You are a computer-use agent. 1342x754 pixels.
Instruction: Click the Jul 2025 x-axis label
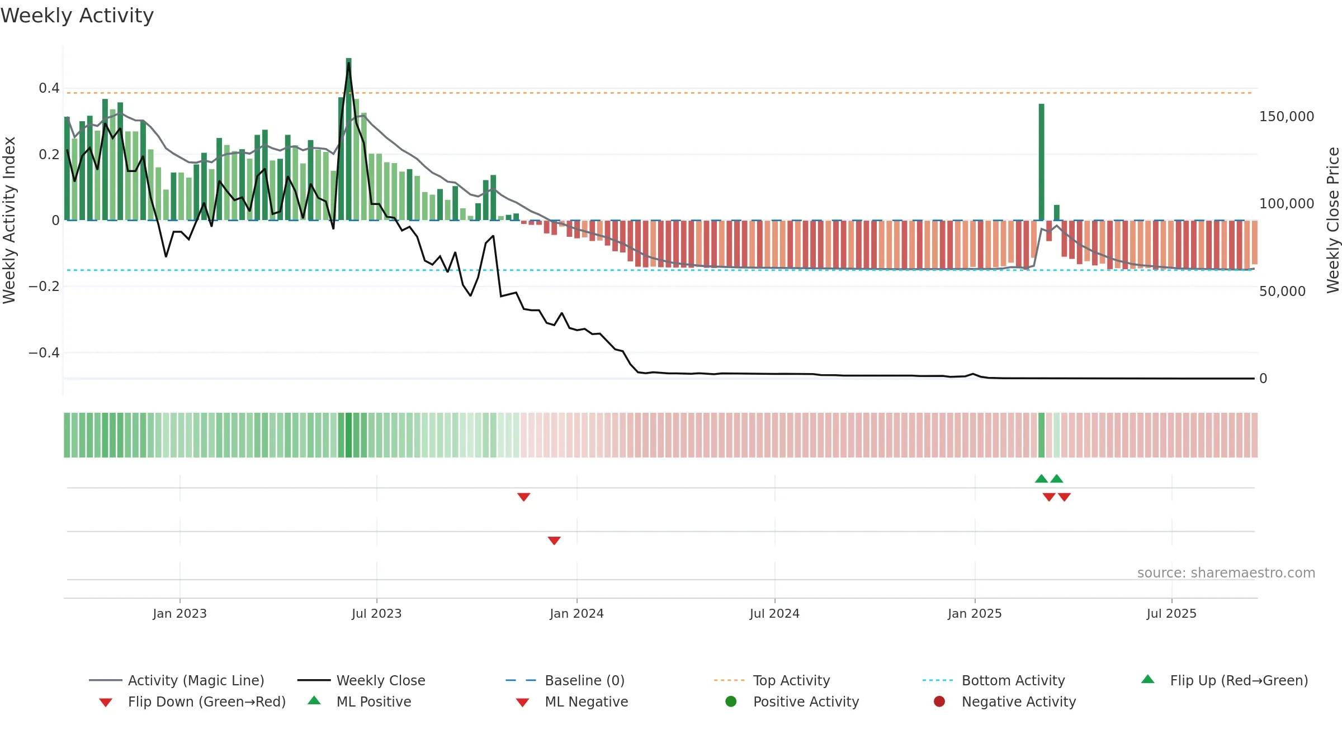1171,613
